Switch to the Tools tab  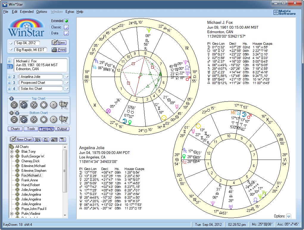[x=31, y=129]
